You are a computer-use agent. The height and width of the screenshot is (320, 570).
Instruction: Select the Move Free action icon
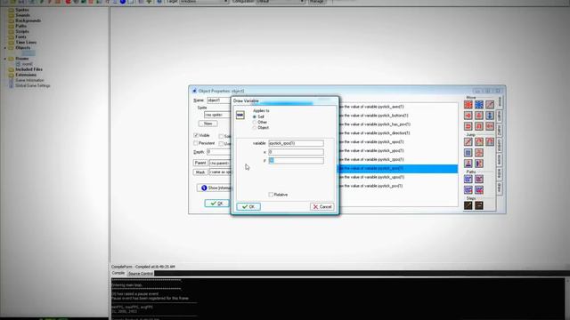pyautogui.click(x=479, y=105)
